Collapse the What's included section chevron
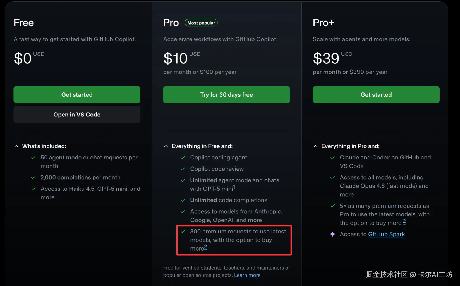The height and width of the screenshot is (286, 460). point(16,146)
